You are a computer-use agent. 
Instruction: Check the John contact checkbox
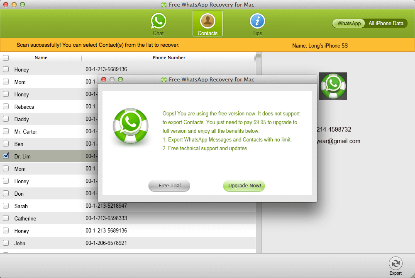point(6,243)
